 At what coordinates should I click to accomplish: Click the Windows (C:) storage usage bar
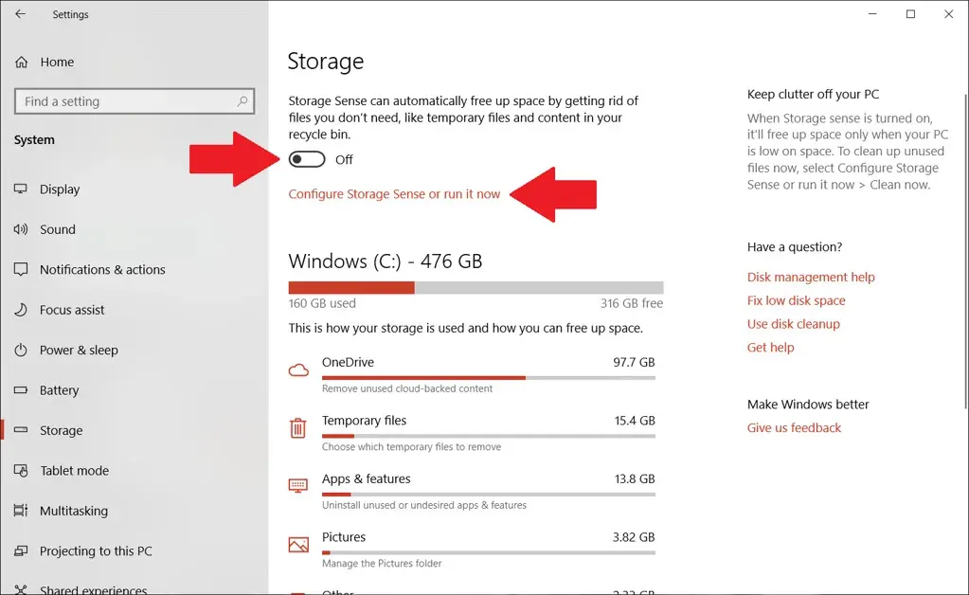(476, 288)
